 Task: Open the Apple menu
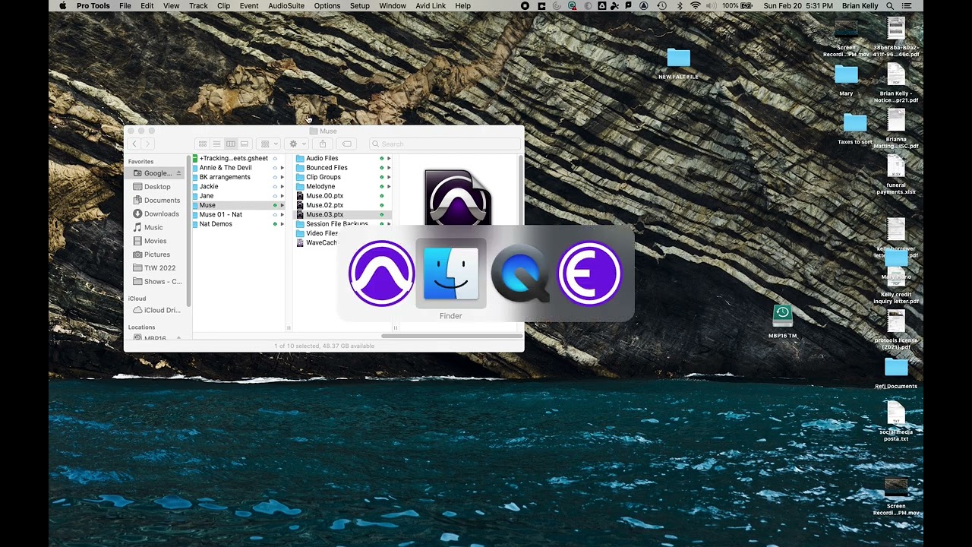click(x=62, y=5)
